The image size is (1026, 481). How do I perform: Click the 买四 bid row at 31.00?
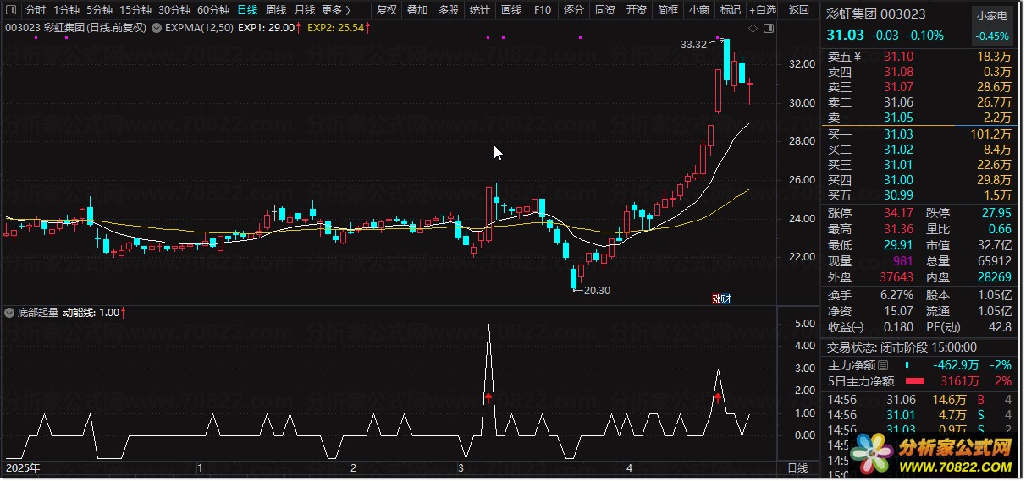click(919, 180)
